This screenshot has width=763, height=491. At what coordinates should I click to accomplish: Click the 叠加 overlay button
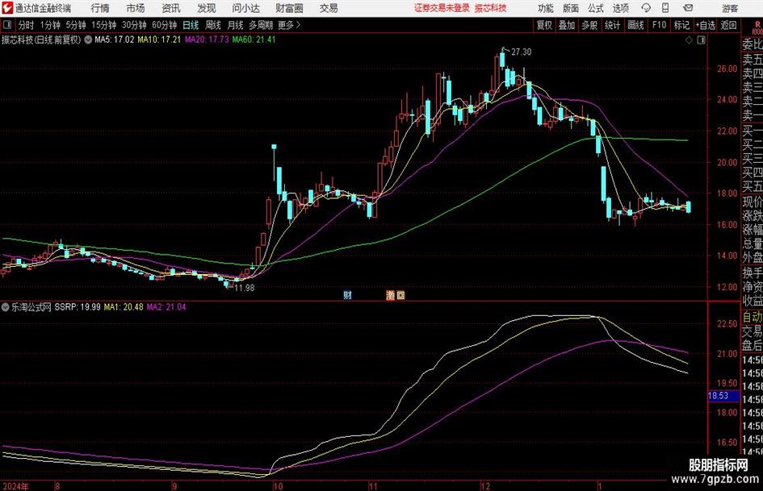[x=567, y=25]
